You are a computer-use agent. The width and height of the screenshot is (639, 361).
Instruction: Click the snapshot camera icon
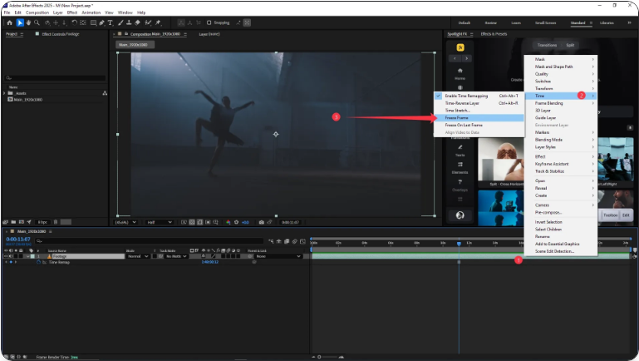tap(262, 222)
